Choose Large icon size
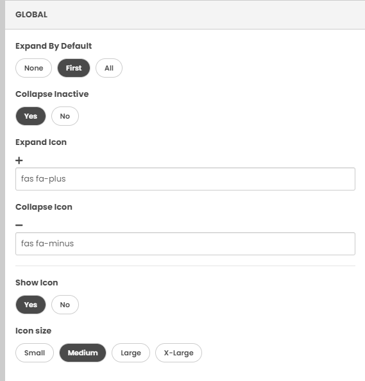The width and height of the screenshot is (365, 381). pyautogui.click(x=131, y=353)
